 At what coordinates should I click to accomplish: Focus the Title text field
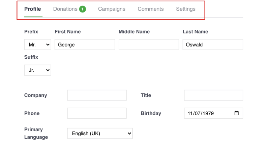click(213, 95)
